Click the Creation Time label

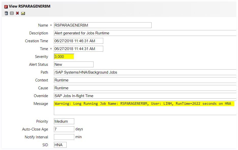pyautogui.click(x=36, y=41)
